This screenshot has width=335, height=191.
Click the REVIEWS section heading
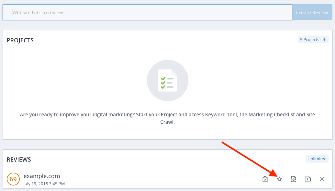[x=19, y=160]
